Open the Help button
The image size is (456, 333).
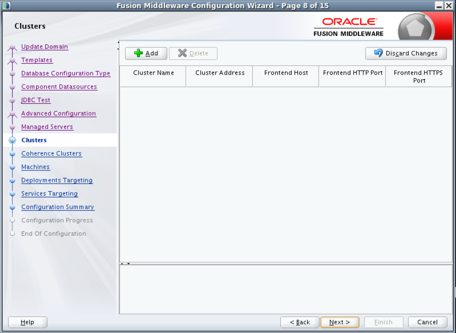28,322
